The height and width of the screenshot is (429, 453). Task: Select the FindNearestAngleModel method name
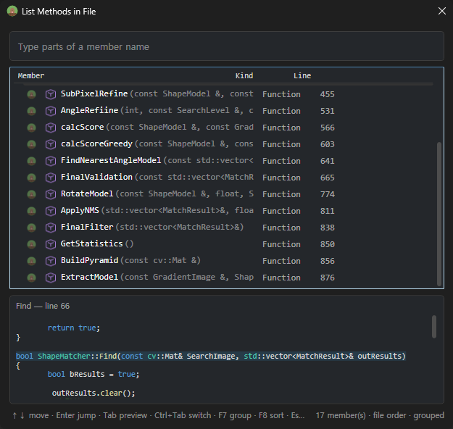click(111, 160)
